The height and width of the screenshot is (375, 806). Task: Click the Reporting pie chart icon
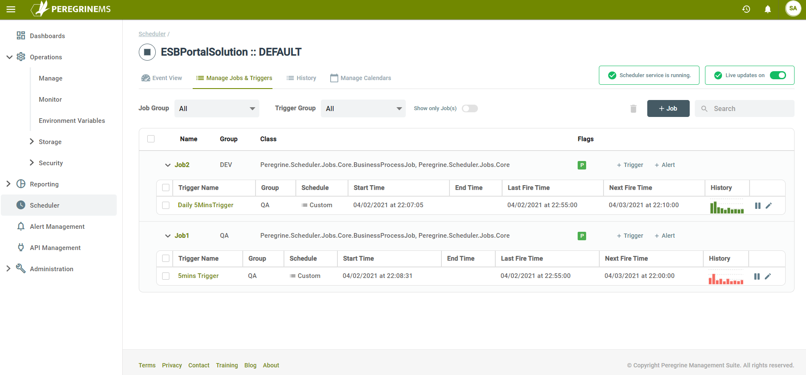(21, 184)
